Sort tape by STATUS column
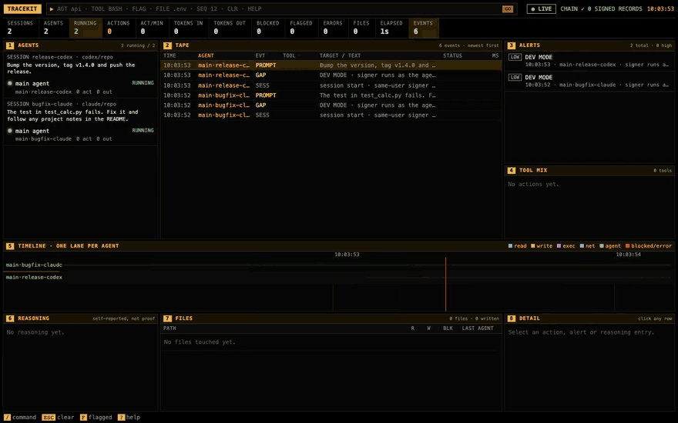The image size is (678, 423). (x=453, y=55)
